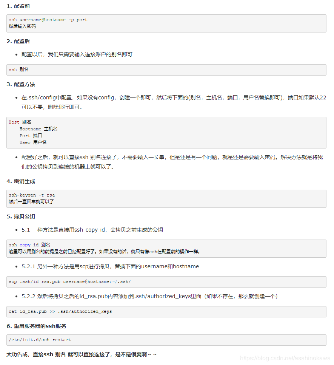Click the heading "6. 重启服务器的ssh服务"

click(x=36, y=326)
